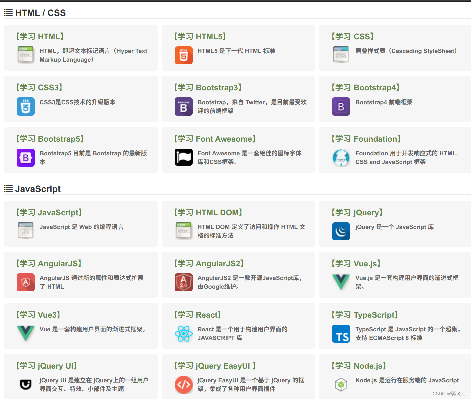Go to 【学习 JavaScript】 tutorial
Viewport: 471px width, 399px height.
pos(49,212)
